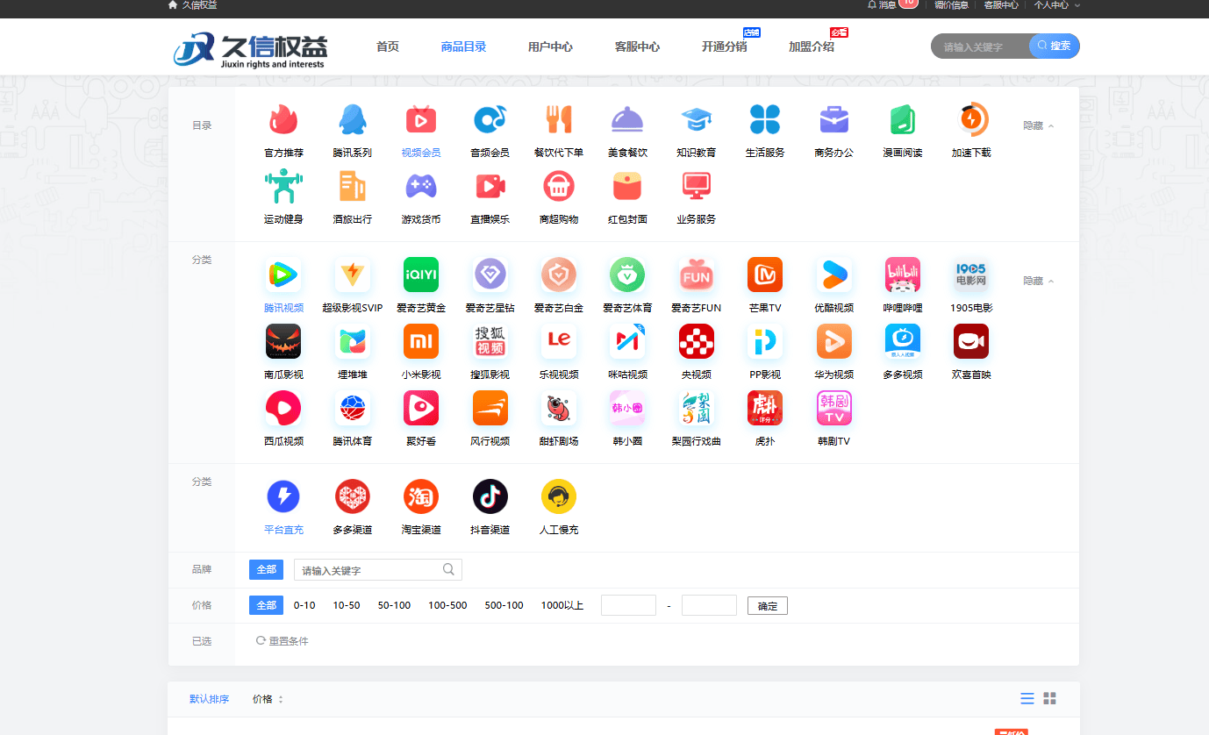Open the 个人中心 dropdown menu
Viewport: 1209px width, 735px height.
(x=1055, y=5)
